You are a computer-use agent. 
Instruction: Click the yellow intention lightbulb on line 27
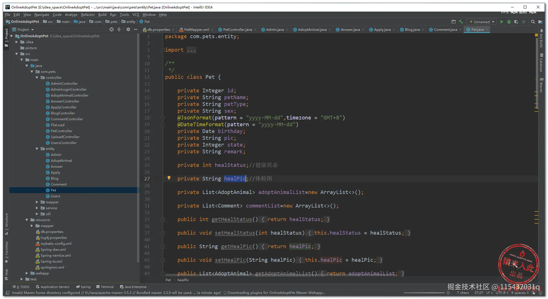(169, 178)
